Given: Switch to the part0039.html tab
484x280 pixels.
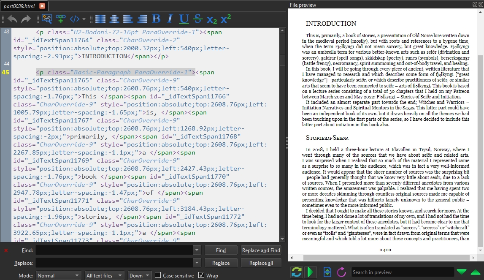Looking at the screenshot, I should 19,6.
